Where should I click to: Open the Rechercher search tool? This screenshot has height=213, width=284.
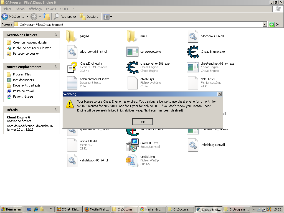point(65,17)
